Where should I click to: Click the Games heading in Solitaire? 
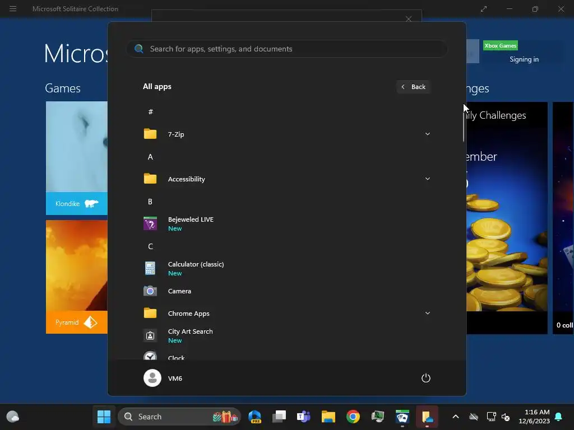(63, 88)
